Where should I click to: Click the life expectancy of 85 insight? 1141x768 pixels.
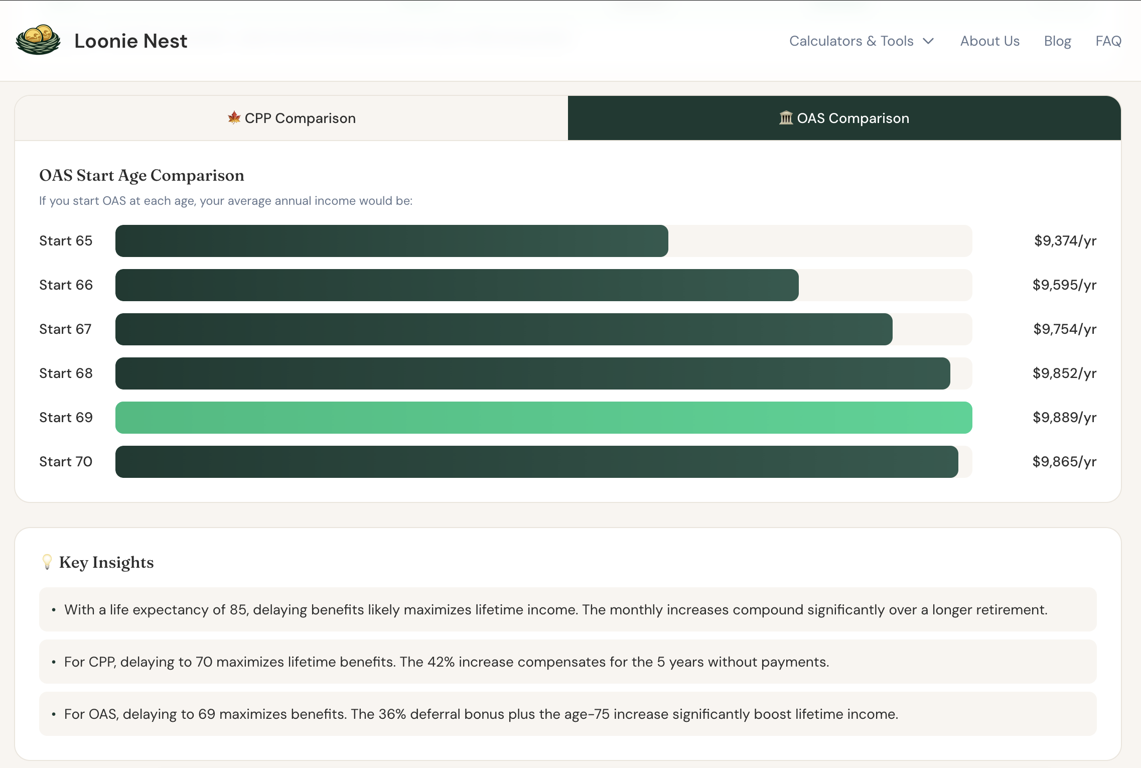568,609
